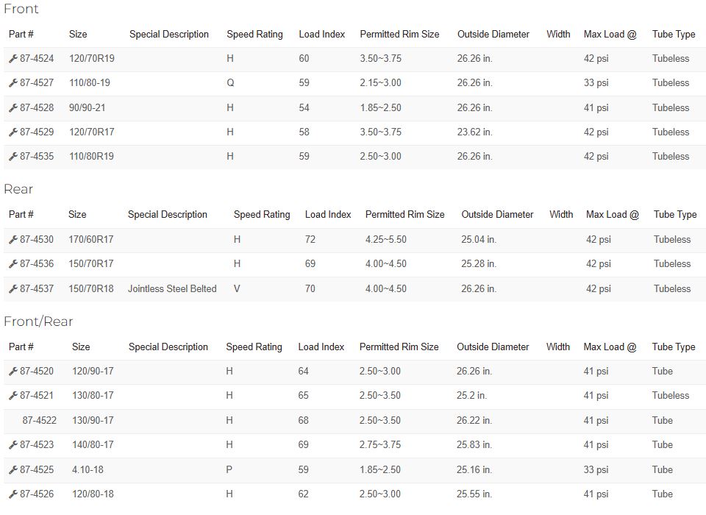Click the wrench icon beside part 87-4537
706x515 pixels.
click(x=13, y=289)
